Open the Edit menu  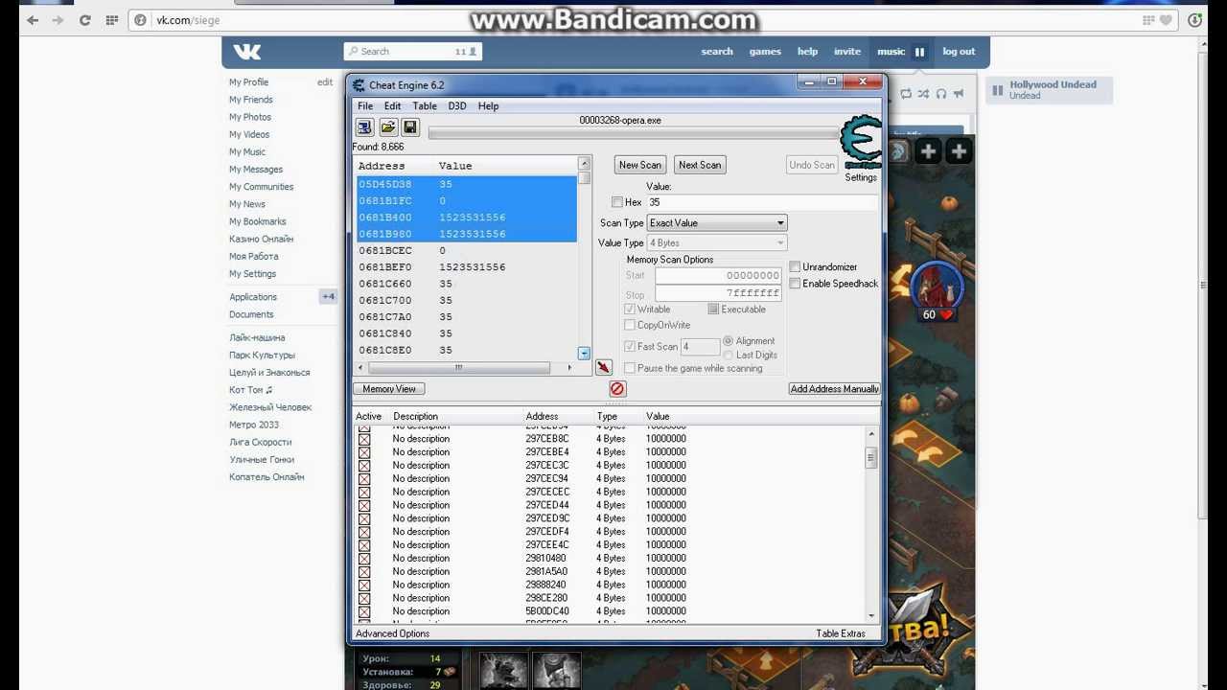coord(393,106)
